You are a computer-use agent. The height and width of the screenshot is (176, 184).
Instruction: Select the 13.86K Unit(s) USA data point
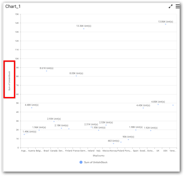[x=165, y=24]
